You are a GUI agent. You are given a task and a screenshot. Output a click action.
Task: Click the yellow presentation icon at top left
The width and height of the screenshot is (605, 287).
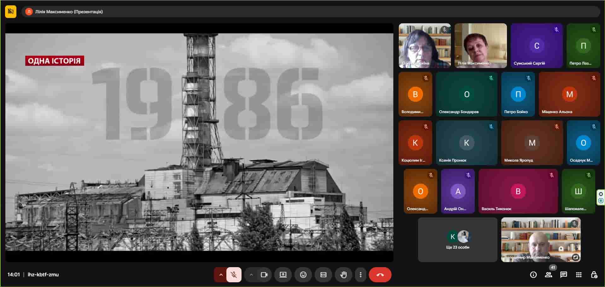click(11, 12)
